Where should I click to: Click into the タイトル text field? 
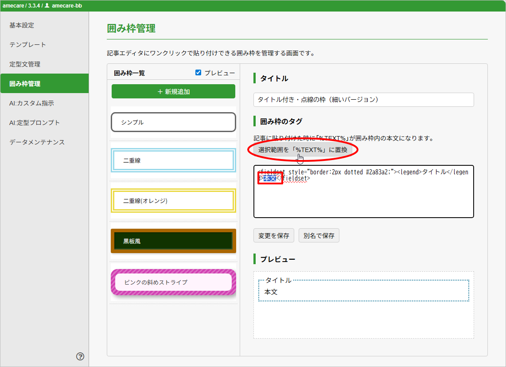tap(363, 100)
